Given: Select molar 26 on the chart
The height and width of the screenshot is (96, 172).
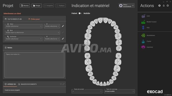Looking at the screenshot, I should pyautogui.click(x=118, y=36).
